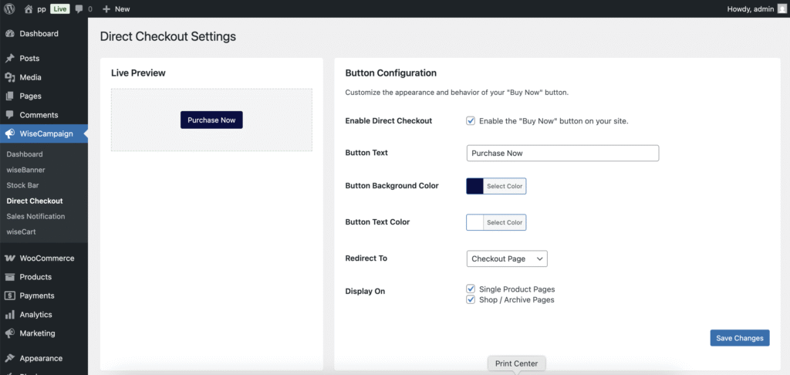This screenshot has height=375, width=790.
Task: Click the Pages icon in sidebar
Action: coord(9,96)
